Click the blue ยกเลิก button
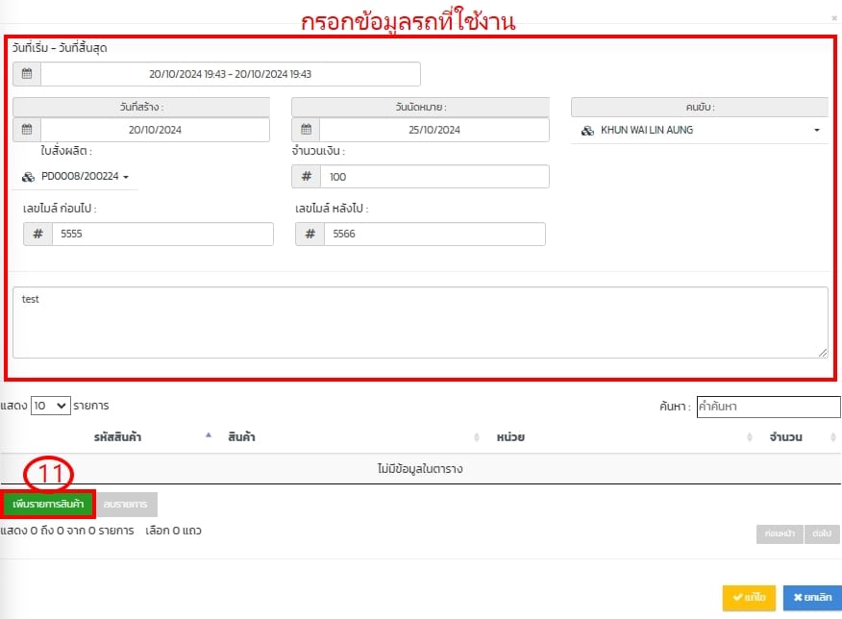Screen dimensions: 842x619 [812, 597]
